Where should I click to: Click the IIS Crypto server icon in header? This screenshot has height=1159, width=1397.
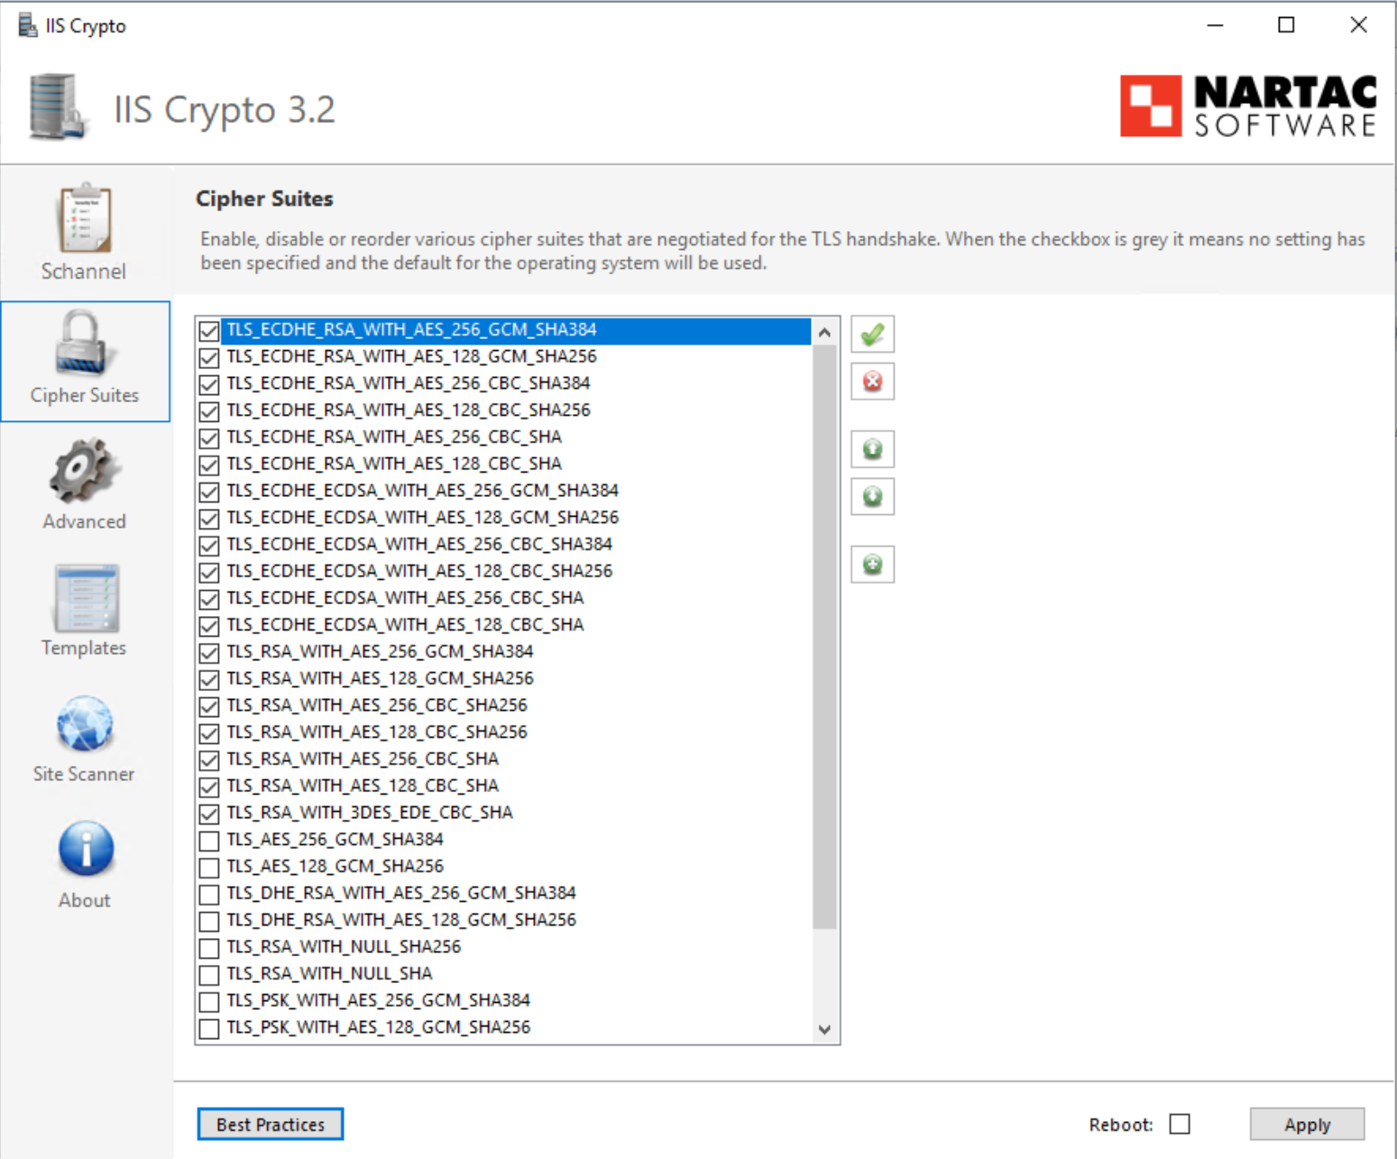59,107
